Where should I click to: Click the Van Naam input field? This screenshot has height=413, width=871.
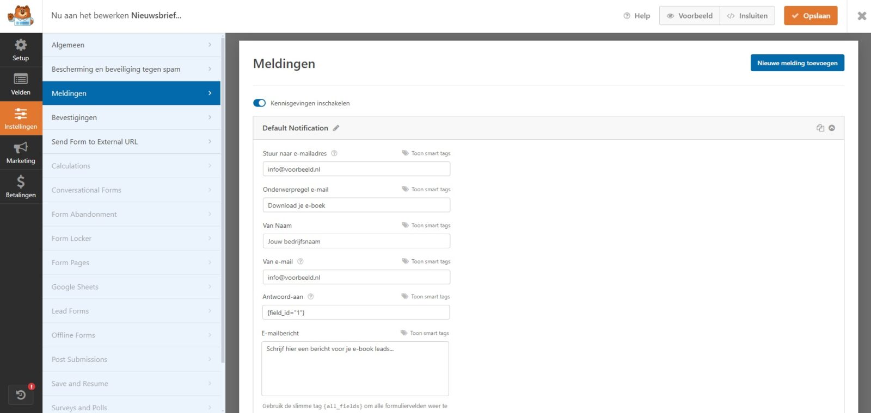pos(356,241)
